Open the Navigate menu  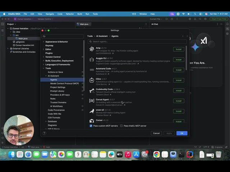(50, 14)
